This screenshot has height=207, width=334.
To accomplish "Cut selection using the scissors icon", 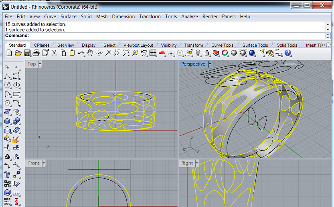I will coord(54,53).
